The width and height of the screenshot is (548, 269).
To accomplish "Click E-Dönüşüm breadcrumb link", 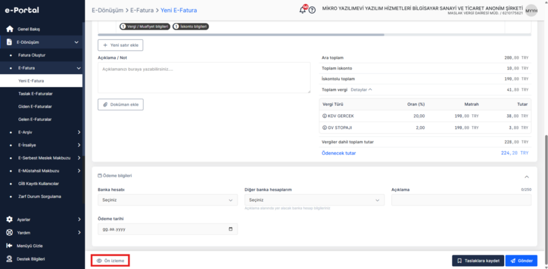I will coord(107,10).
